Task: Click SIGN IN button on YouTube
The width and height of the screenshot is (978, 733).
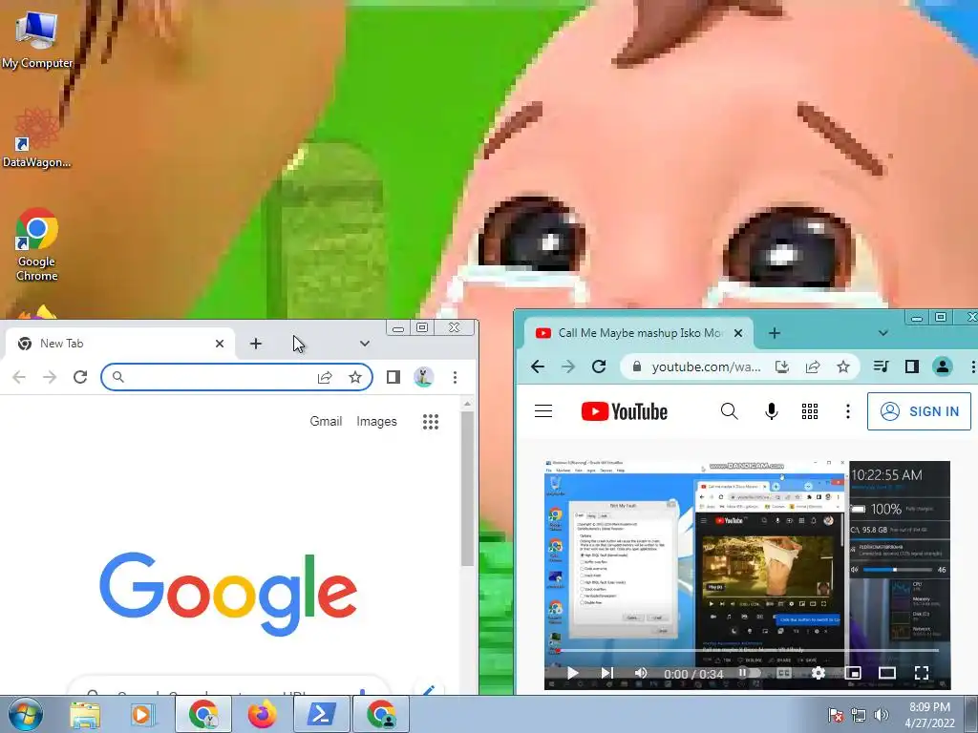Action: tap(919, 411)
